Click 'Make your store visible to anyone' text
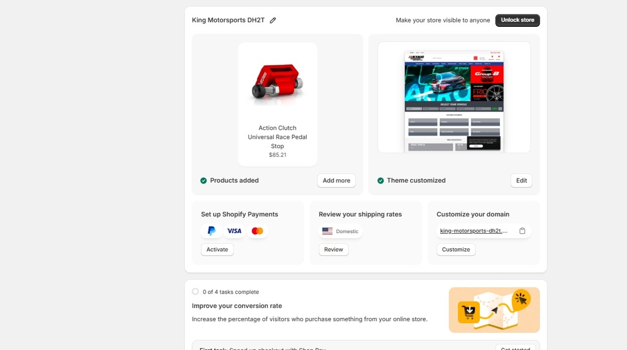Viewport: 627px width, 350px height. pyautogui.click(x=443, y=20)
